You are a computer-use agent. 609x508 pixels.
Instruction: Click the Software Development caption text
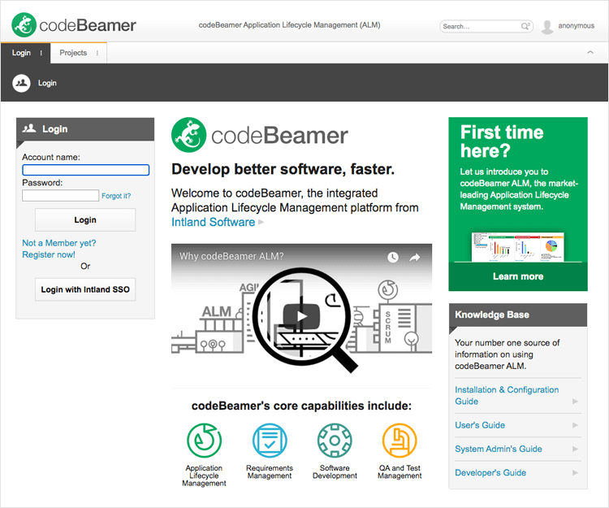pos(335,472)
